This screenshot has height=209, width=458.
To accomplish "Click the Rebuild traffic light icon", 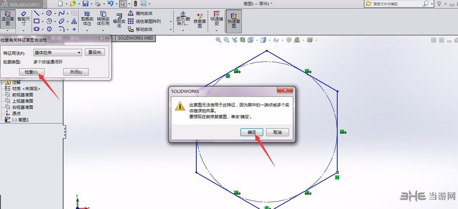I will pos(135,4).
